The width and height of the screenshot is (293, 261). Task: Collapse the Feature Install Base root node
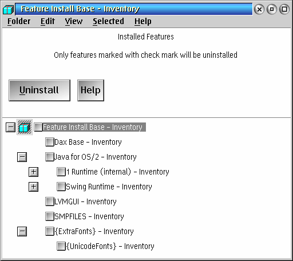pos(10,127)
